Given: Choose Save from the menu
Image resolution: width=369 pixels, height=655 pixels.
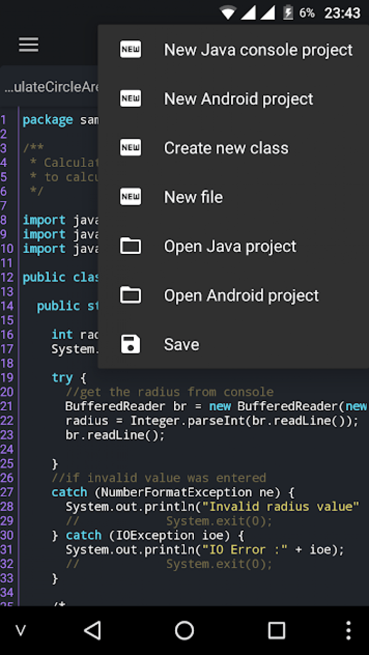Looking at the screenshot, I should coord(234,344).
